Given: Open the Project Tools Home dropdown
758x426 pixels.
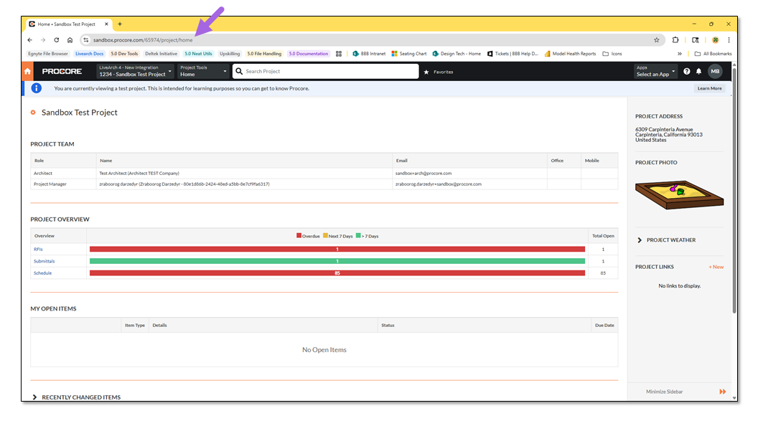Looking at the screenshot, I should tap(202, 71).
